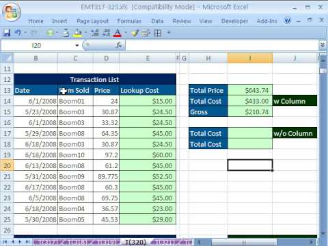The width and height of the screenshot is (328, 246).
Task: Go to next sheet tab arrow
Action: click(20, 242)
